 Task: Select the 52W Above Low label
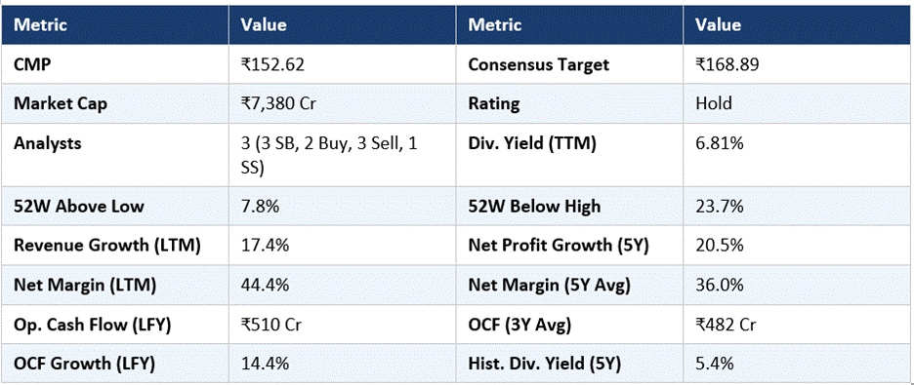79,207
